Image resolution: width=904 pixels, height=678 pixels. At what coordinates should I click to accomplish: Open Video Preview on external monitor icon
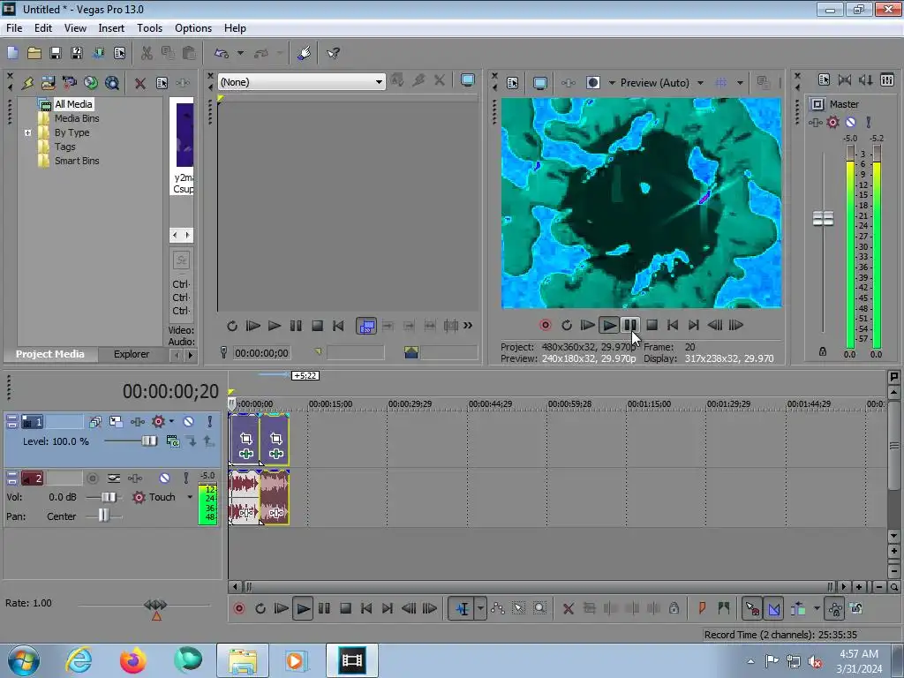point(539,83)
